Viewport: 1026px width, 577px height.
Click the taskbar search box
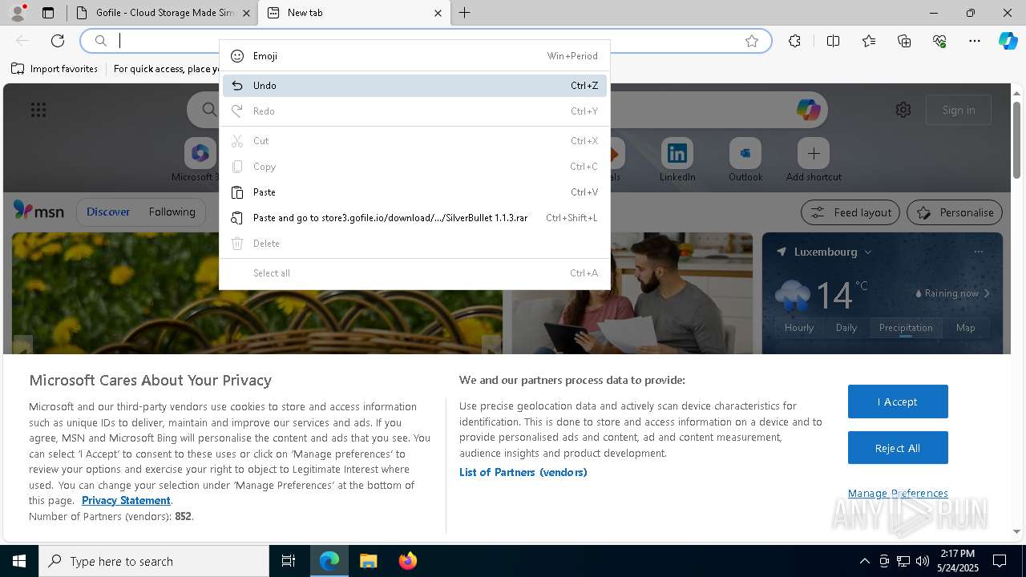(154, 561)
